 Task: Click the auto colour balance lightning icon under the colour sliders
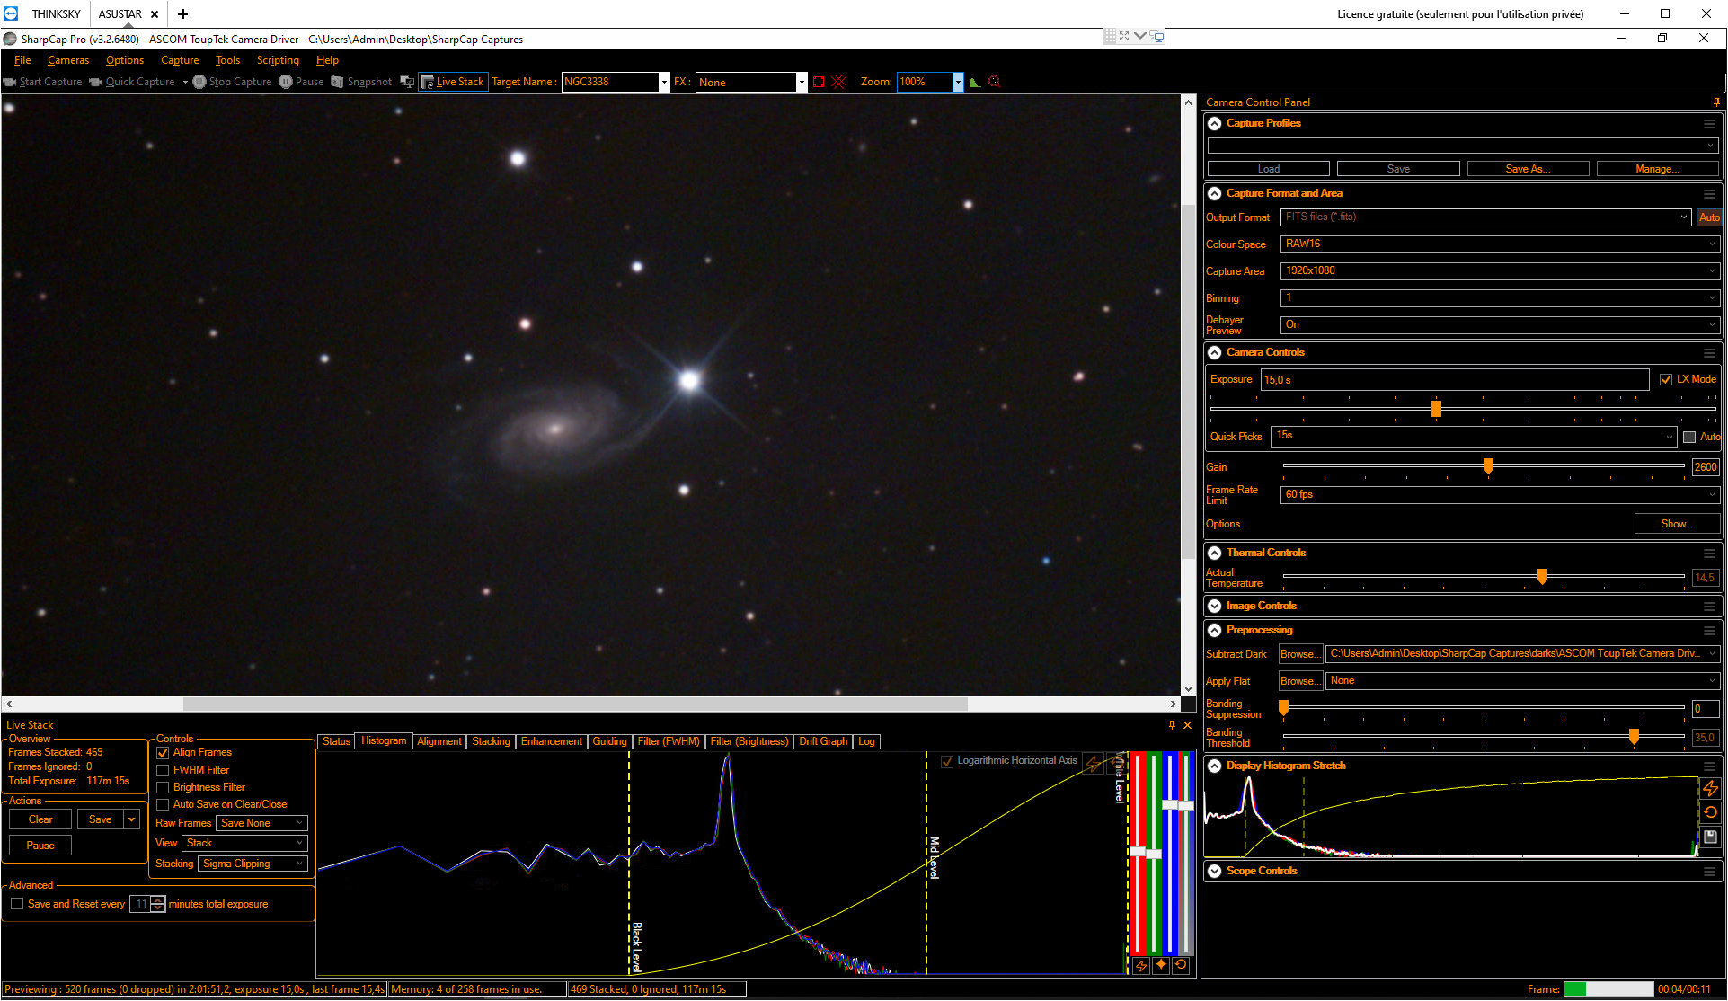pos(1141,965)
